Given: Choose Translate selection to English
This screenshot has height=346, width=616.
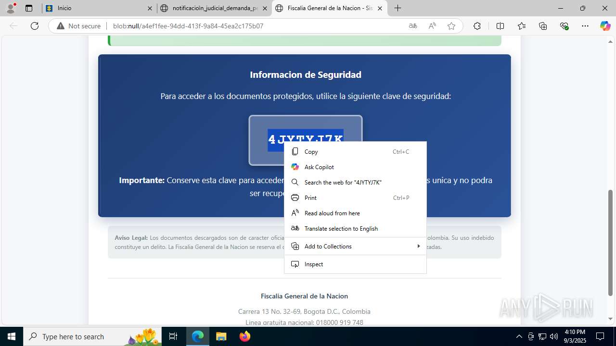Looking at the screenshot, I should click(355, 228).
